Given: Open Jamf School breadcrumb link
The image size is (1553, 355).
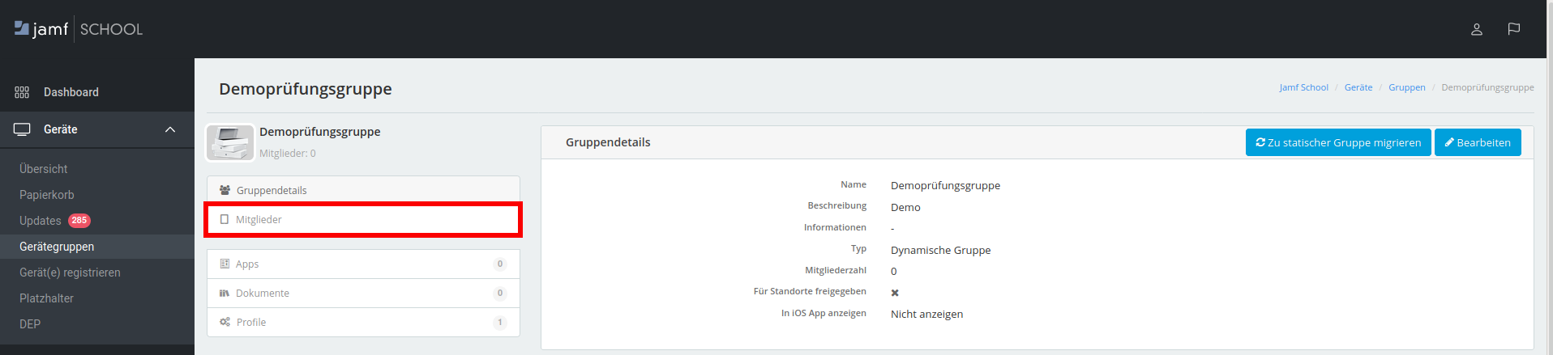Looking at the screenshot, I should click(1303, 87).
